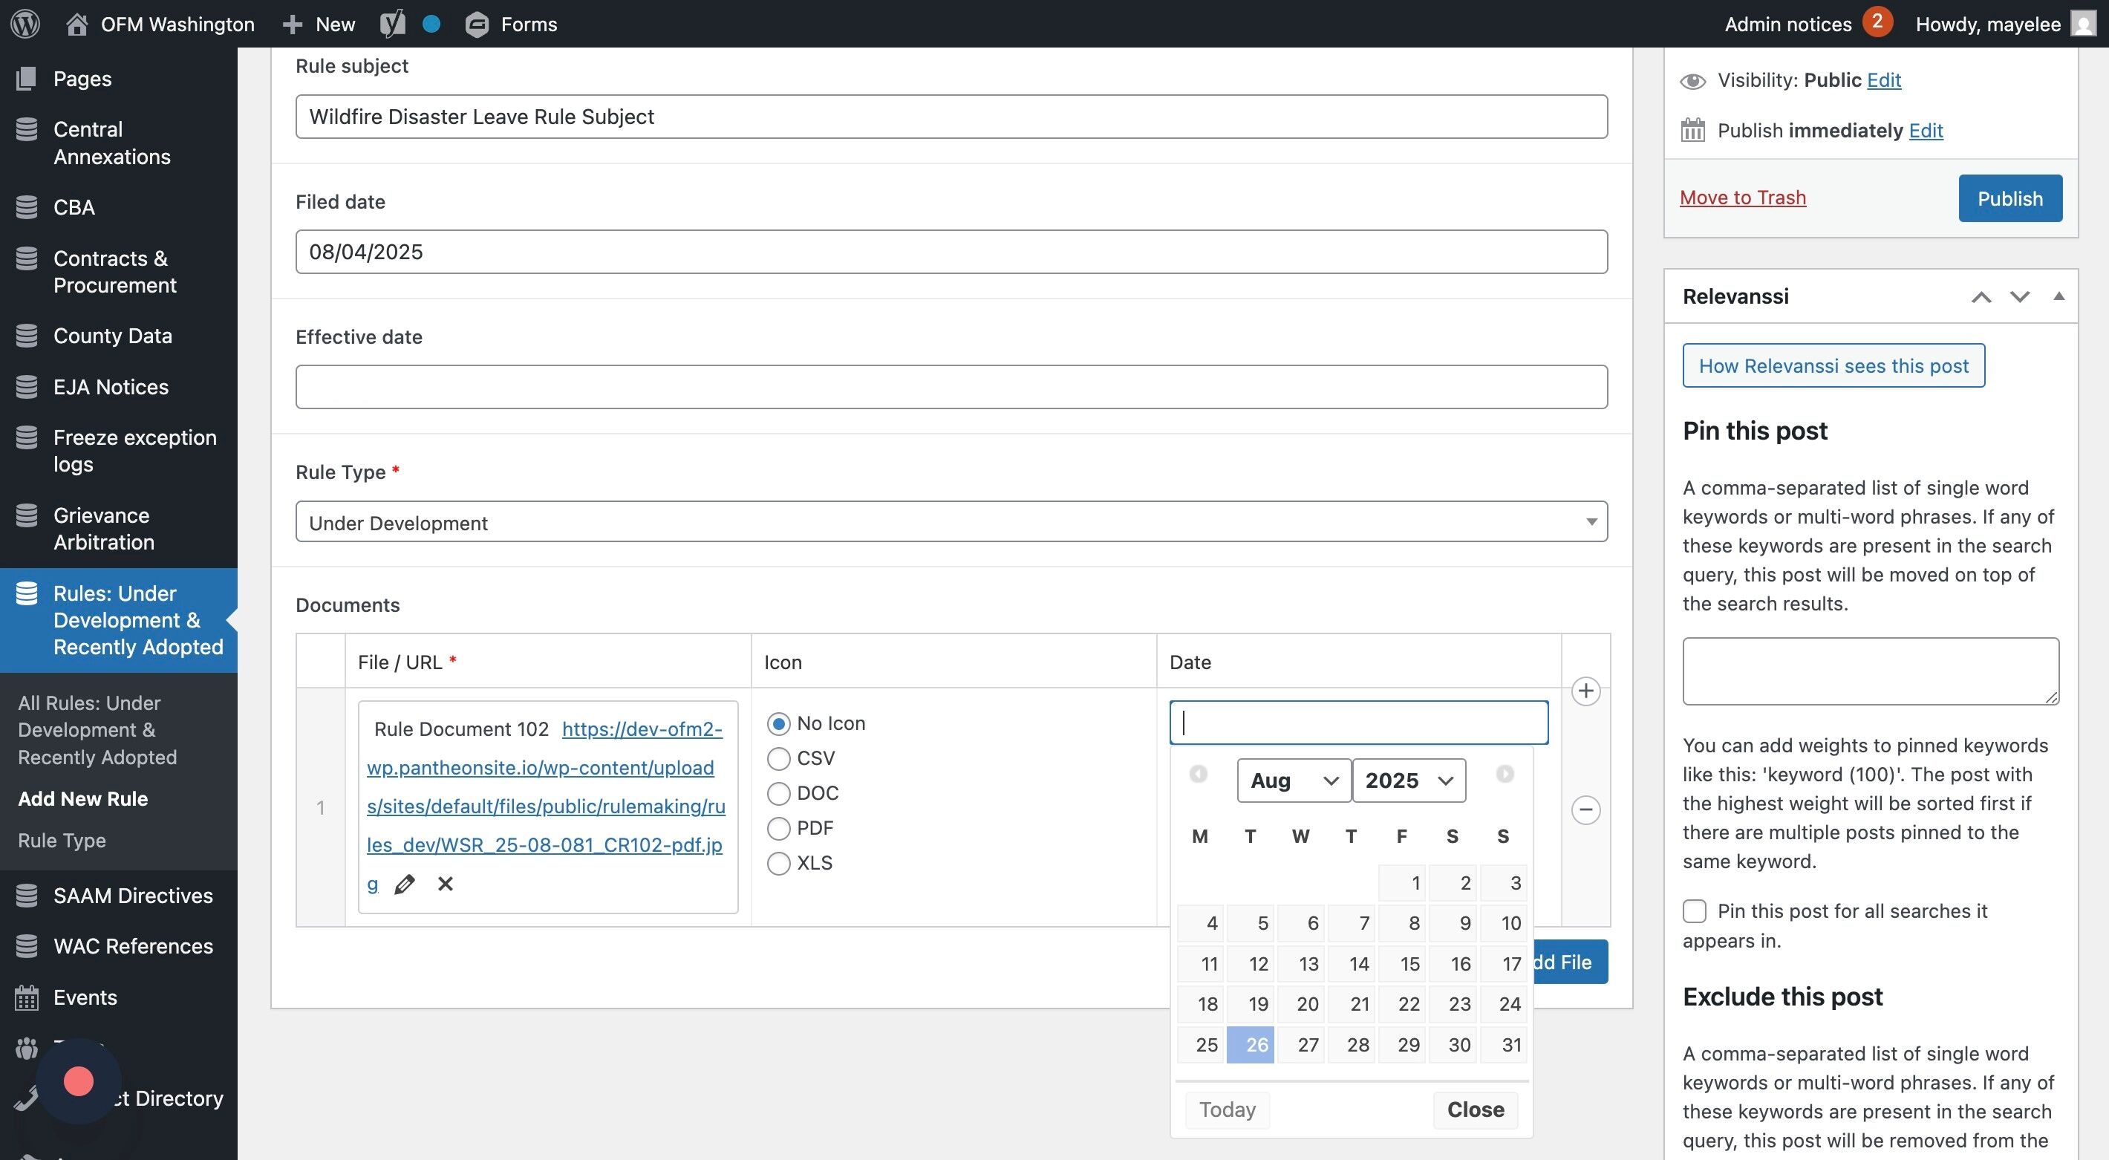2109x1160 pixels.
Task: Open the Yoast SEO toolbar icon
Action: (x=392, y=24)
